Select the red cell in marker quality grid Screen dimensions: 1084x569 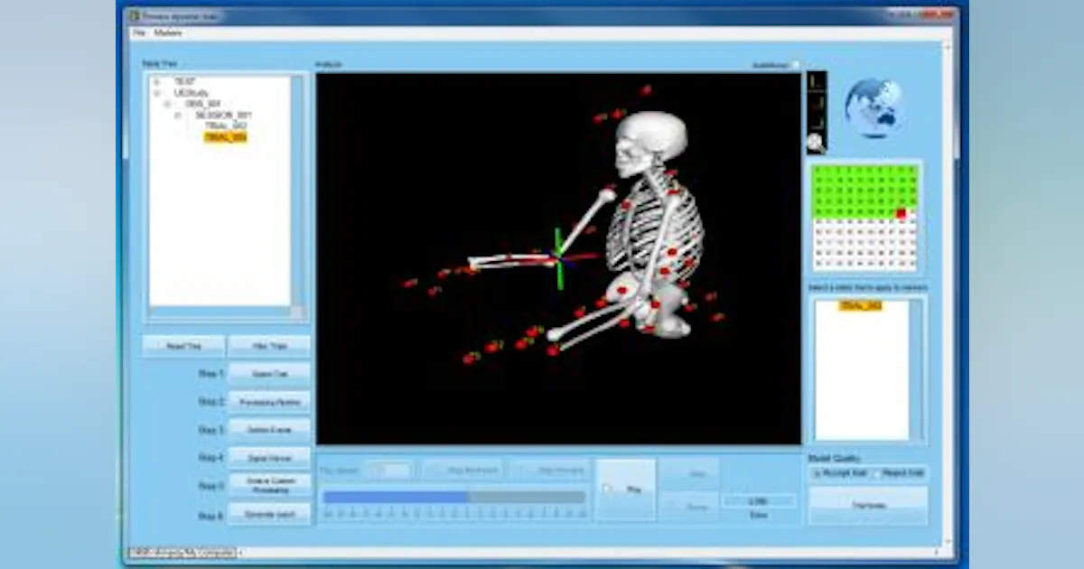click(902, 212)
